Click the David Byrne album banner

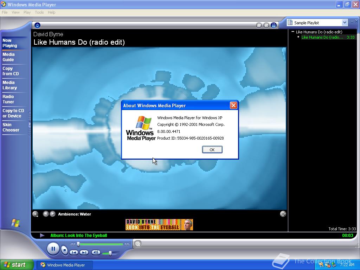(x=159, y=225)
